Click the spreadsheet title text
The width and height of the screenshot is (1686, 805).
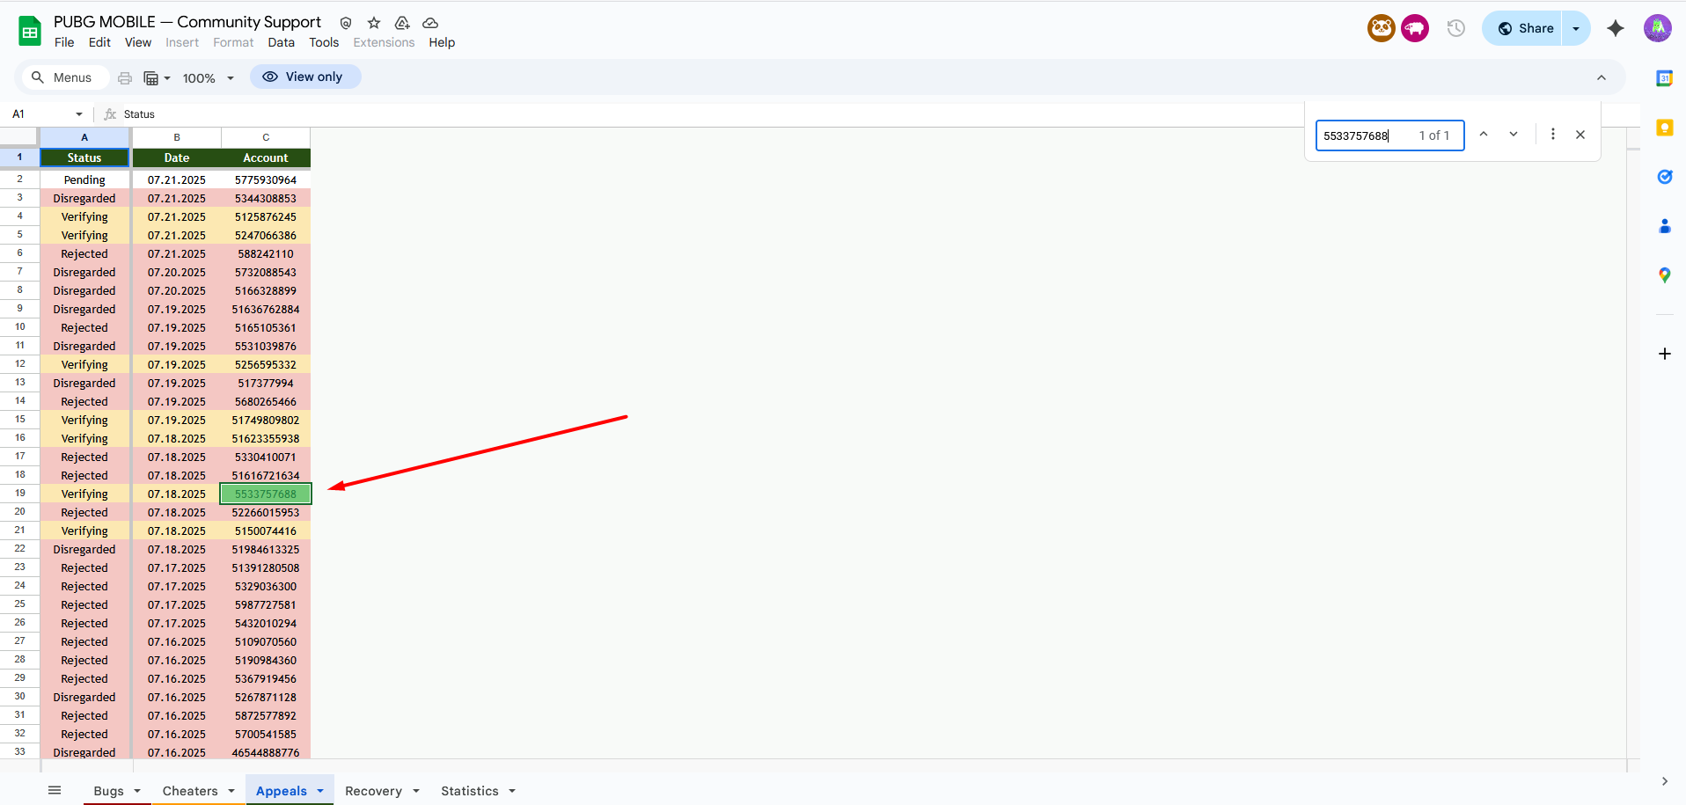point(187,22)
